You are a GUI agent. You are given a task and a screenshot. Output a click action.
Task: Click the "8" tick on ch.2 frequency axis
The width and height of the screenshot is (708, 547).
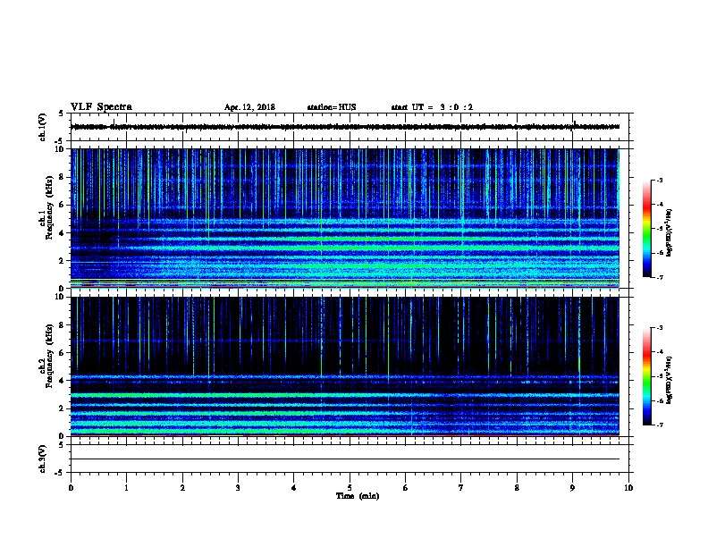[63, 325]
